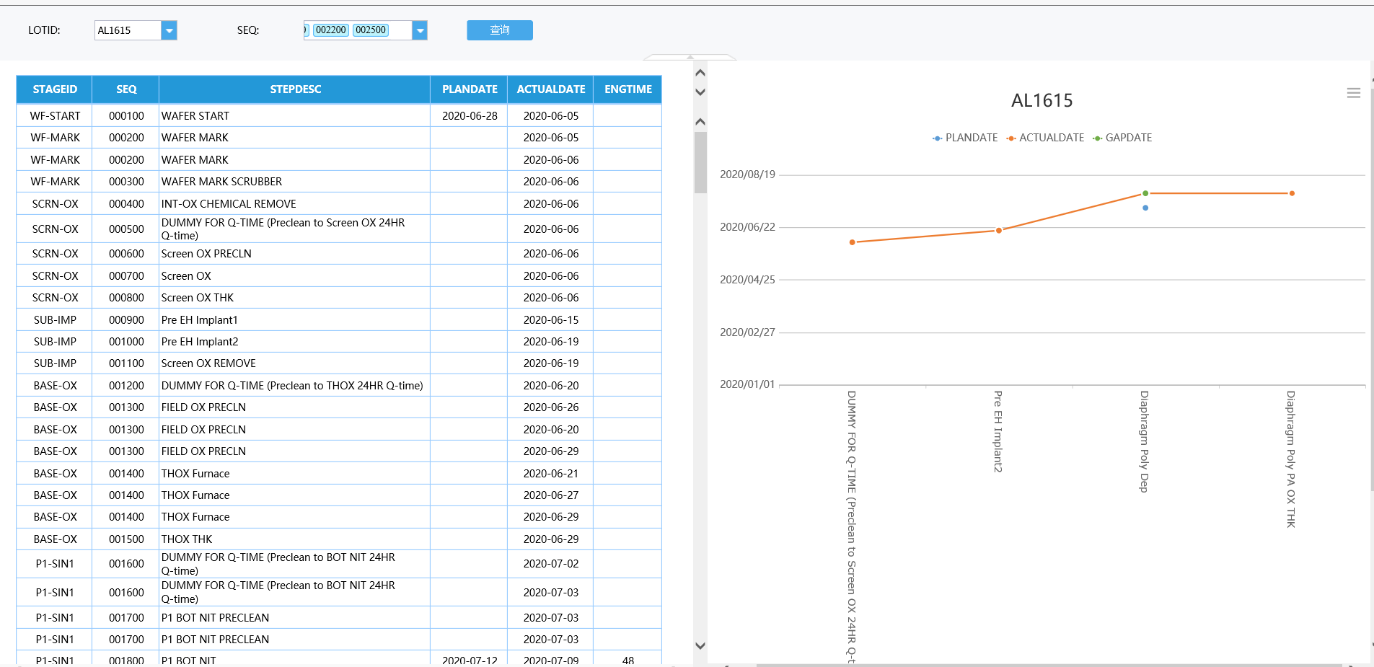Click the panel collapse handle above table
1374x667 pixels.
[690, 57]
